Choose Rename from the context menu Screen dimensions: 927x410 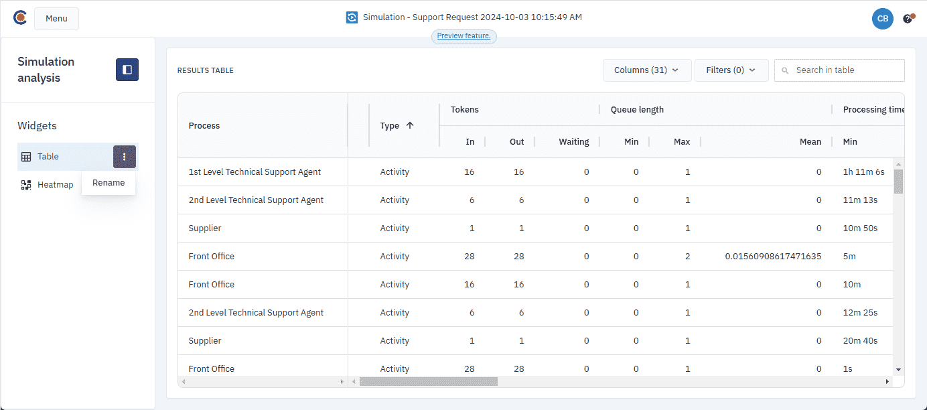[x=109, y=183]
